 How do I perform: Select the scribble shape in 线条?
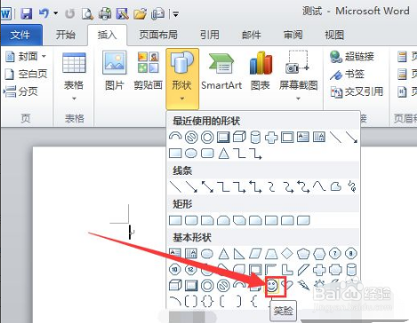(x=352, y=186)
